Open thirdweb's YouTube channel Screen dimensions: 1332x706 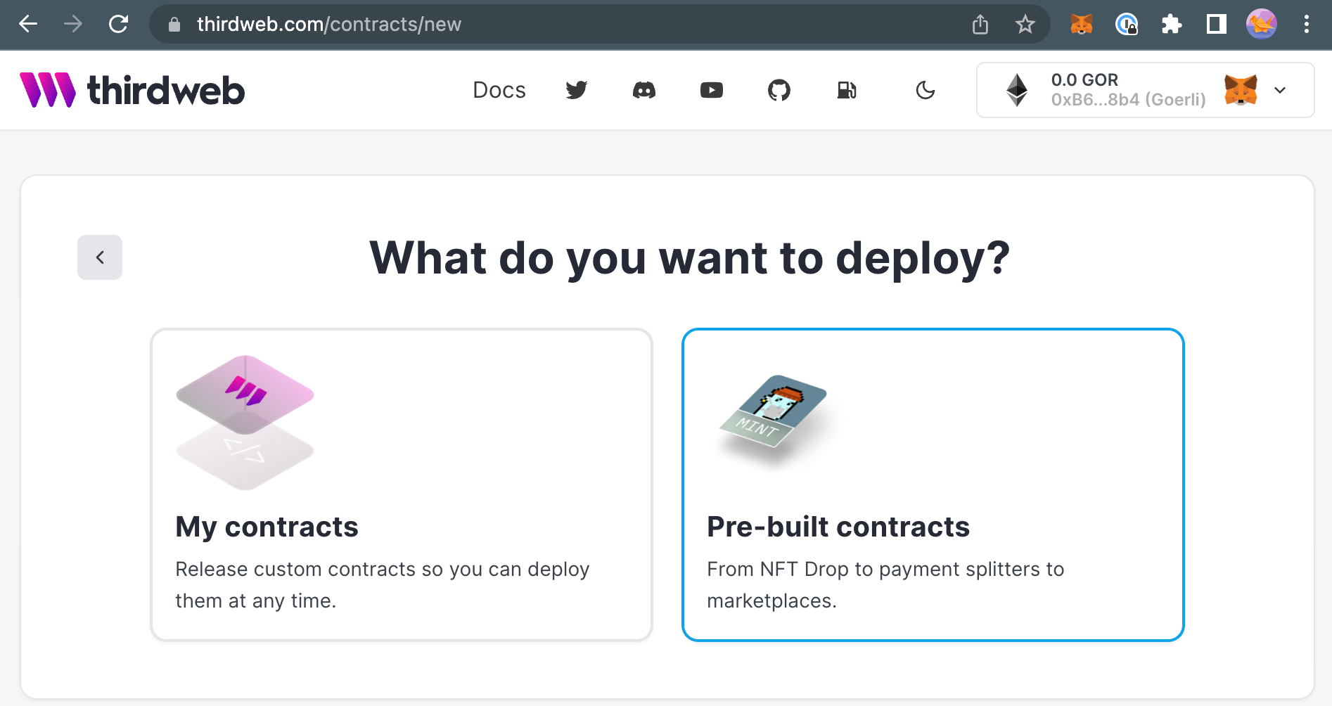712,90
